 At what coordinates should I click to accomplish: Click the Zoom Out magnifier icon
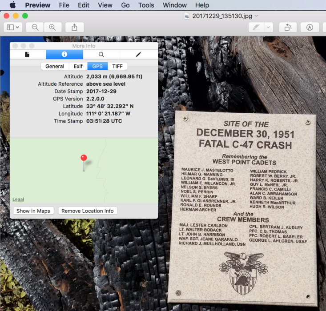35,28
